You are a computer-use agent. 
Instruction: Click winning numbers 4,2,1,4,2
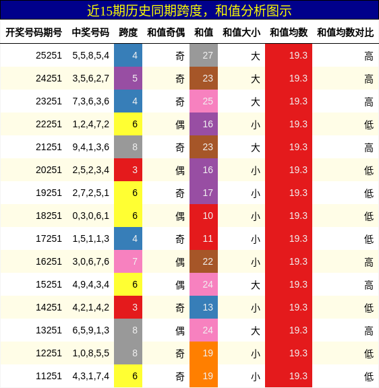pos(90,307)
